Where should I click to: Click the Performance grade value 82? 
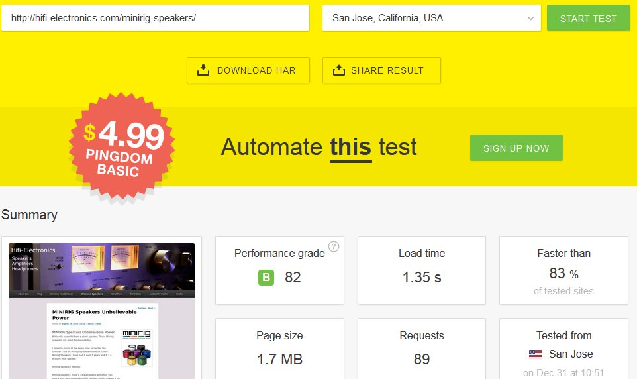pyautogui.click(x=293, y=278)
